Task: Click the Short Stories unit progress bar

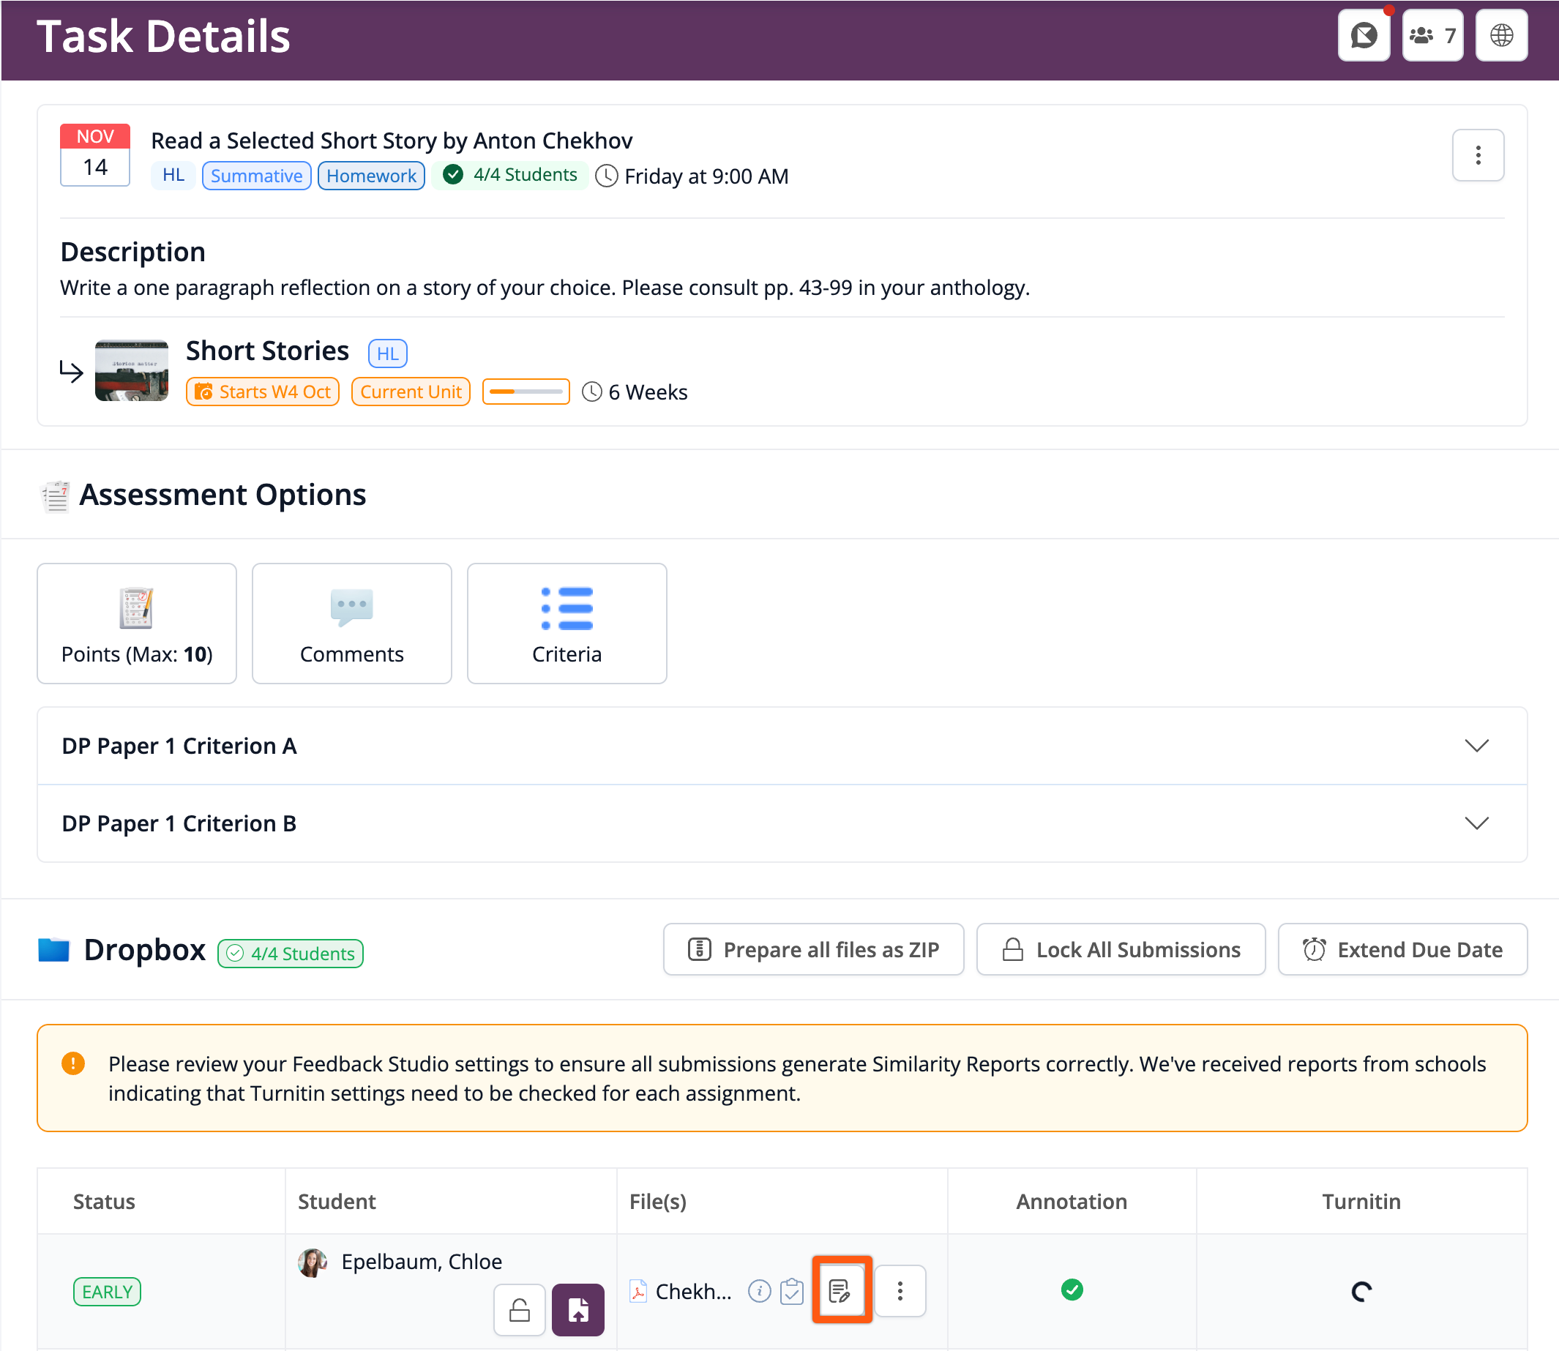Action: coord(526,392)
